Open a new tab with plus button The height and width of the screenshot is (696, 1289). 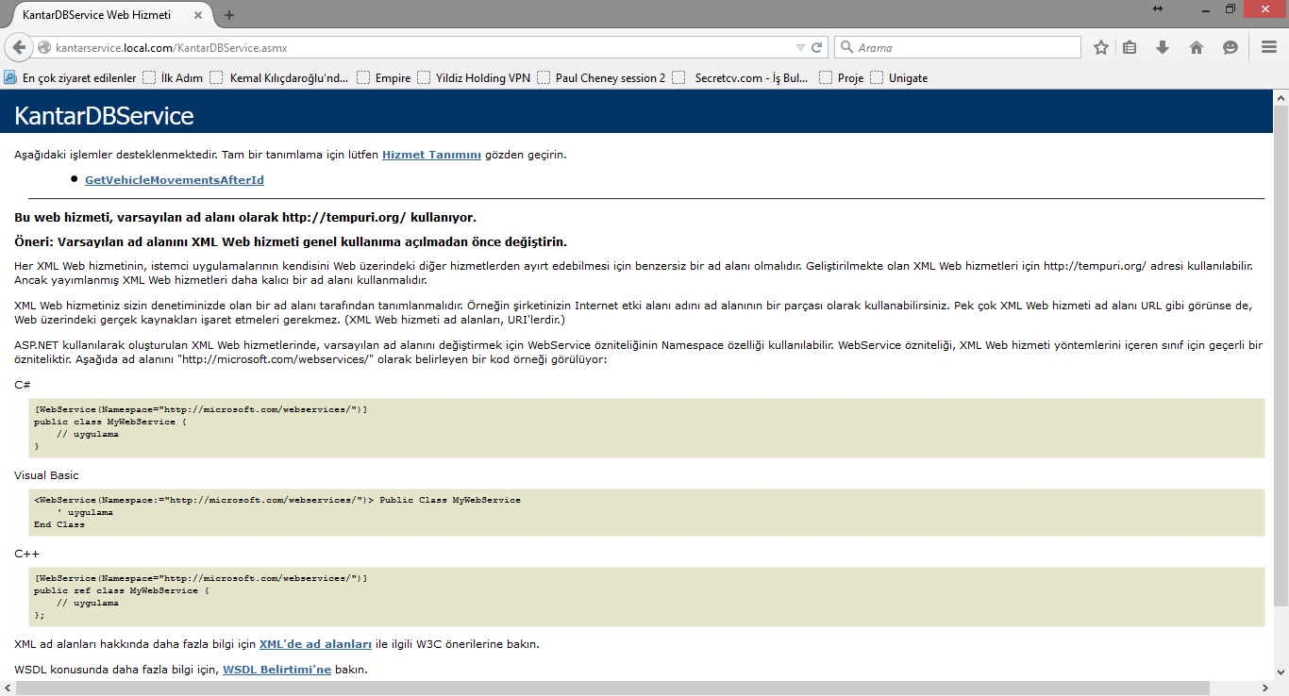[229, 15]
